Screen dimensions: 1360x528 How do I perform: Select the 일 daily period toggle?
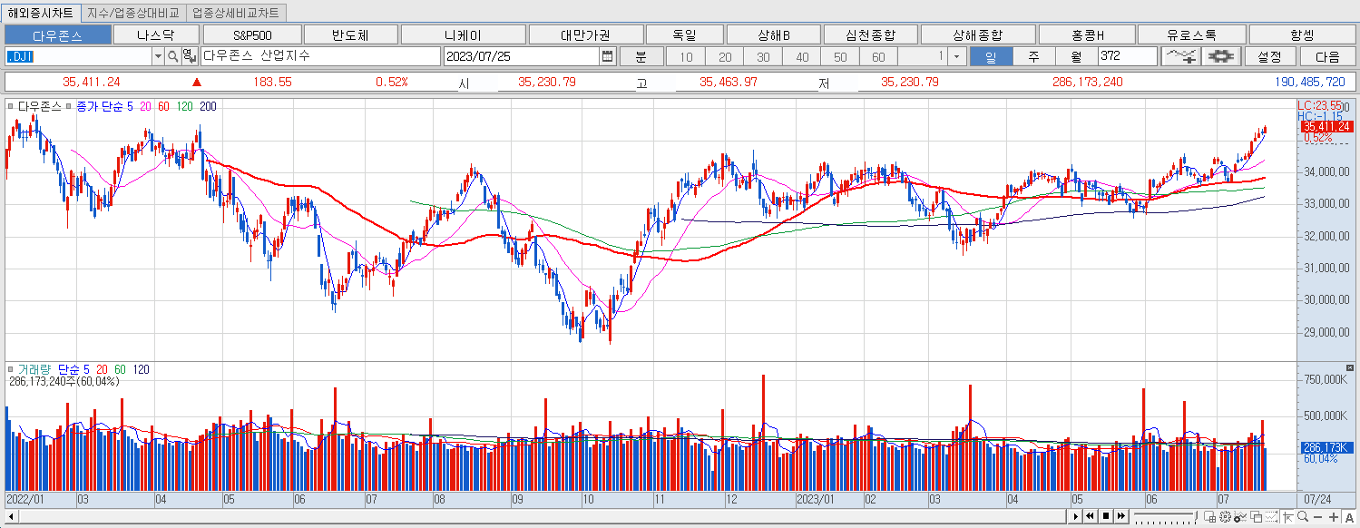pos(991,56)
